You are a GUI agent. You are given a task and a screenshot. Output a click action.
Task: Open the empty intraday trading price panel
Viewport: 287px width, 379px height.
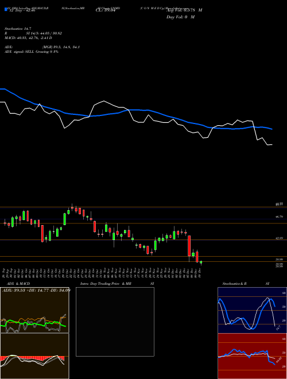tap(115, 322)
